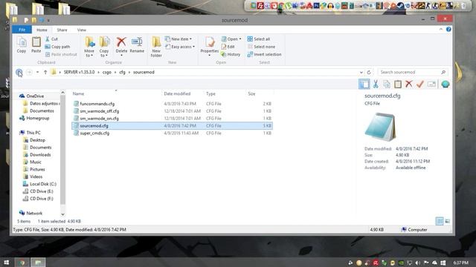This screenshot has width=476, height=267.
Task: Click the scissors cut toolbar icon
Action: tap(376, 84)
